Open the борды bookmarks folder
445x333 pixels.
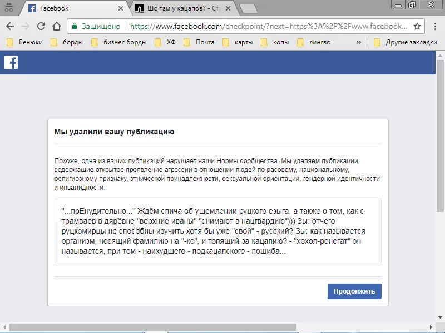[x=67, y=42]
